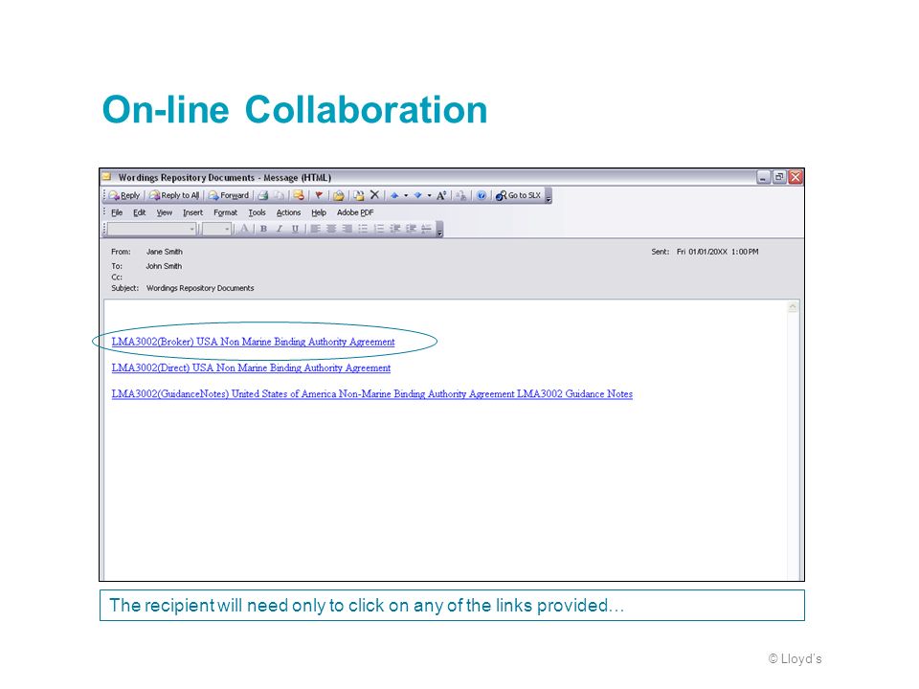Click recipient name John Smith
919x689 pixels.
click(x=164, y=266)
